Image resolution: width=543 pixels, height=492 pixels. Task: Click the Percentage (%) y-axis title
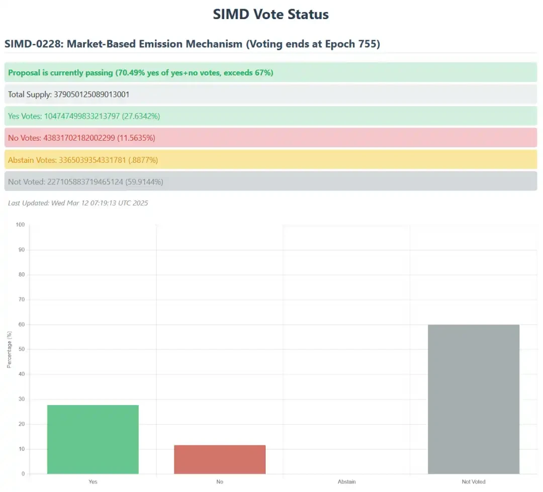pos(10,349)
